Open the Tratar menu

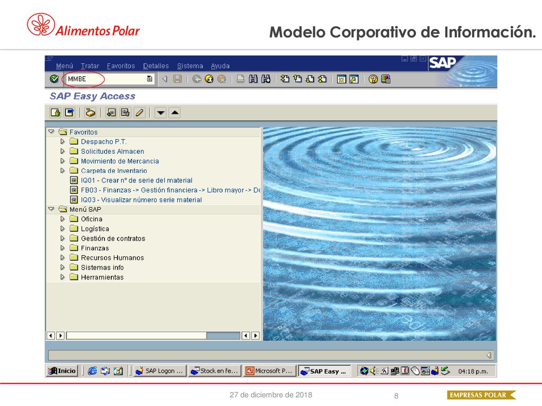(x=90, y=66)
